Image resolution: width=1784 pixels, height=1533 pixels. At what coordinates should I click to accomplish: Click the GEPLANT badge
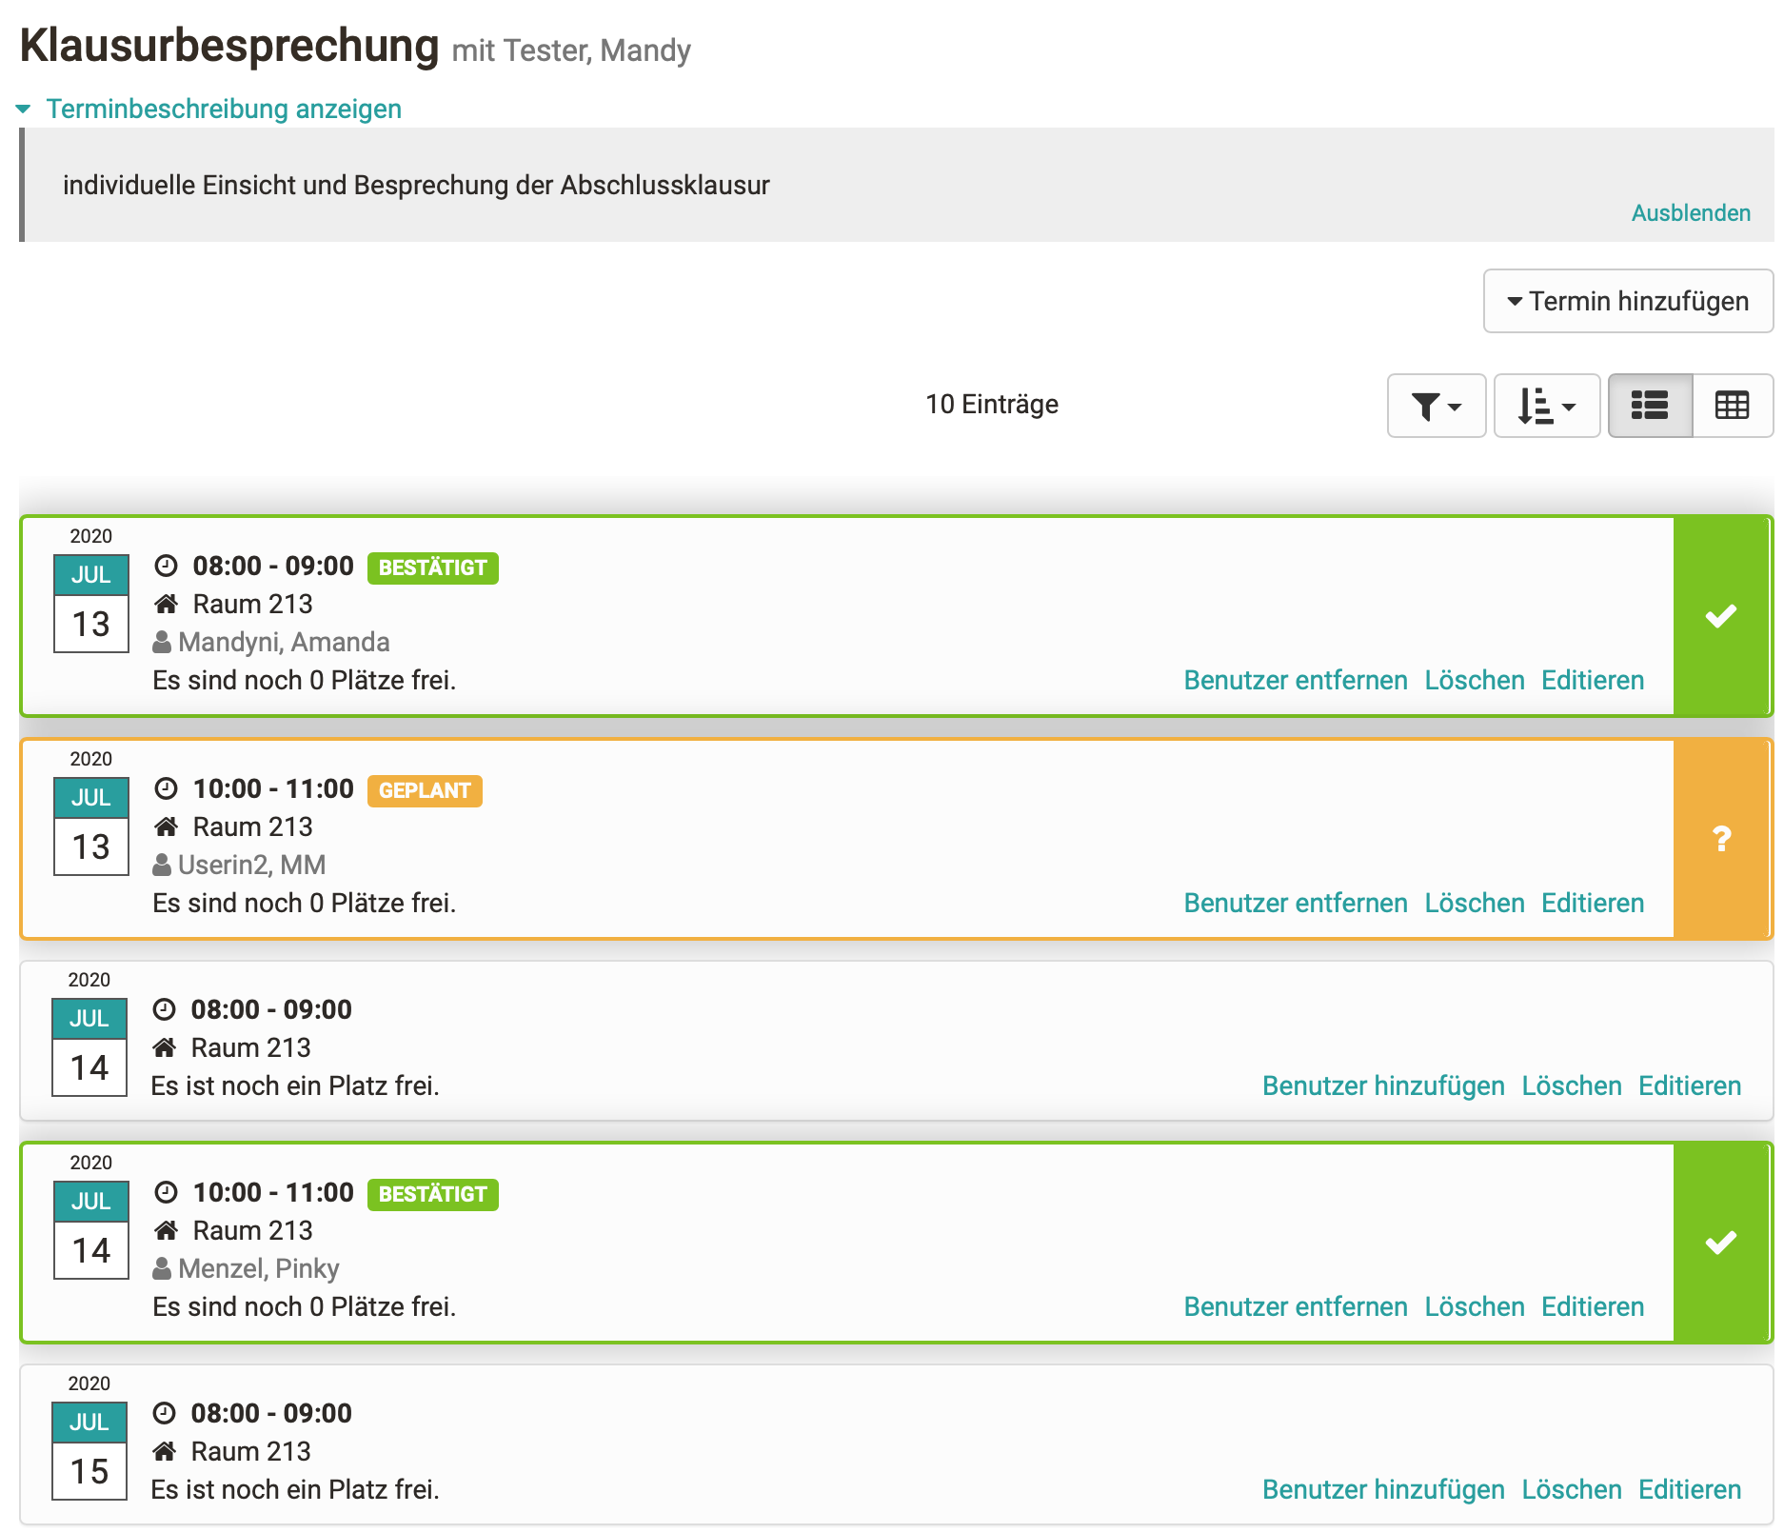[x=425, y=790]
